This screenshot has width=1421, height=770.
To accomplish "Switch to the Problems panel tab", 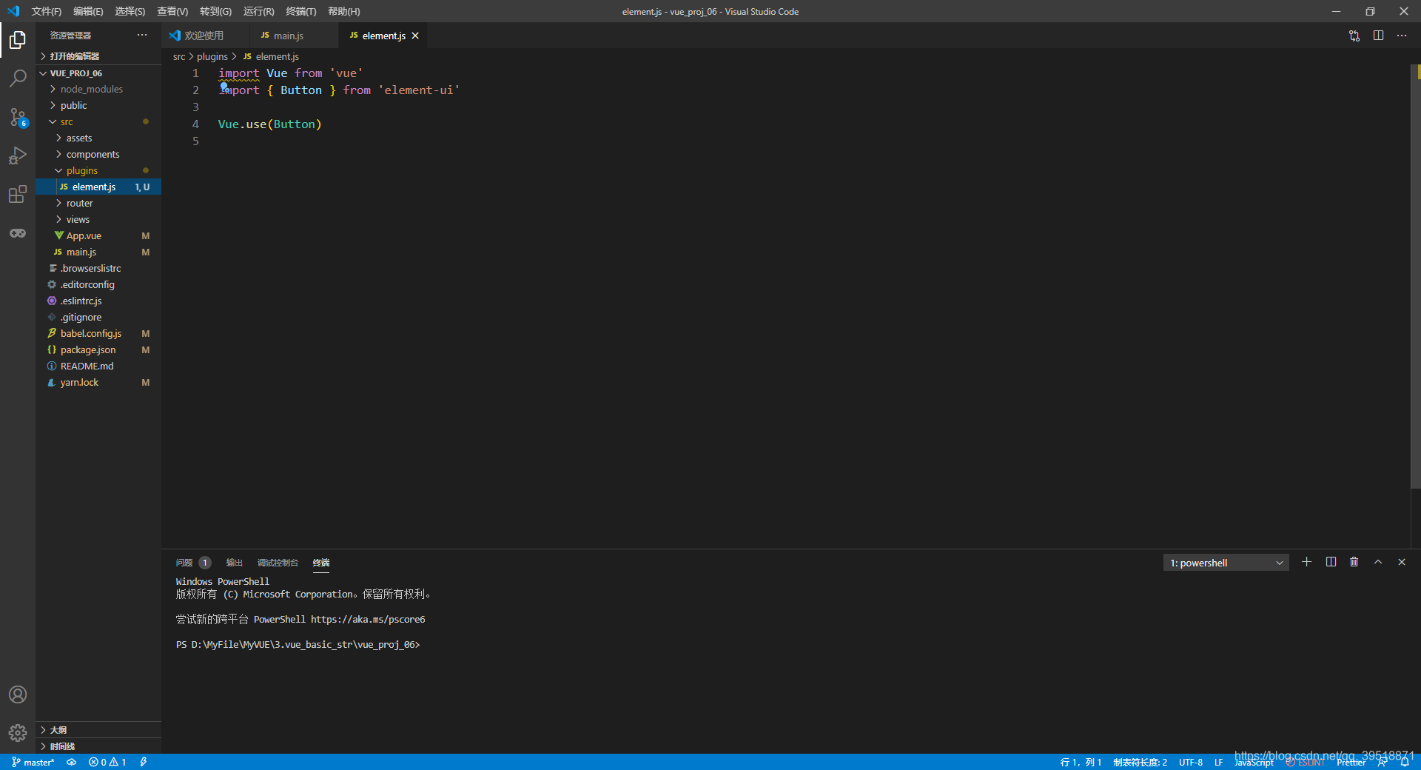I will click(x=193, y=563).
